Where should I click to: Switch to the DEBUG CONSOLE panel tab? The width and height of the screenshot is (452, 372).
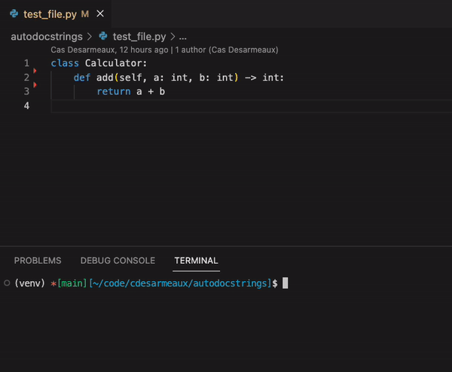pos(118,261)
